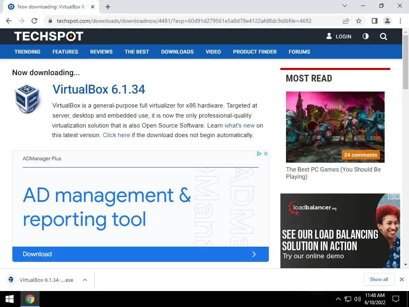Open the Chrome profile avatar icon
This screenshot has width=409, height=307.
[x=387, y=21]
